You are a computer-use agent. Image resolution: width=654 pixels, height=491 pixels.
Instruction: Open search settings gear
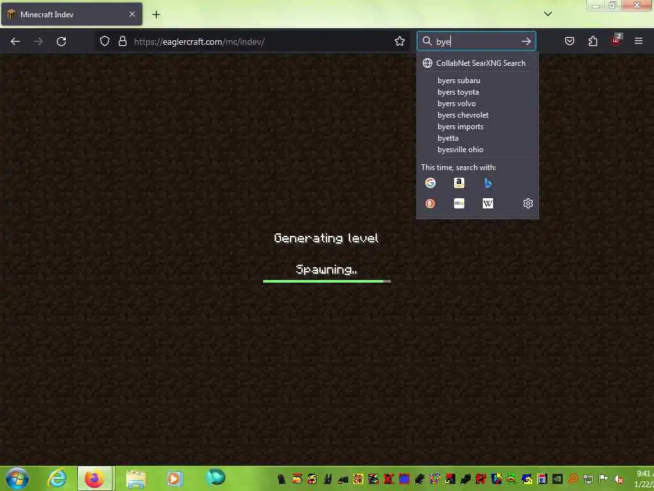point(528,203)
